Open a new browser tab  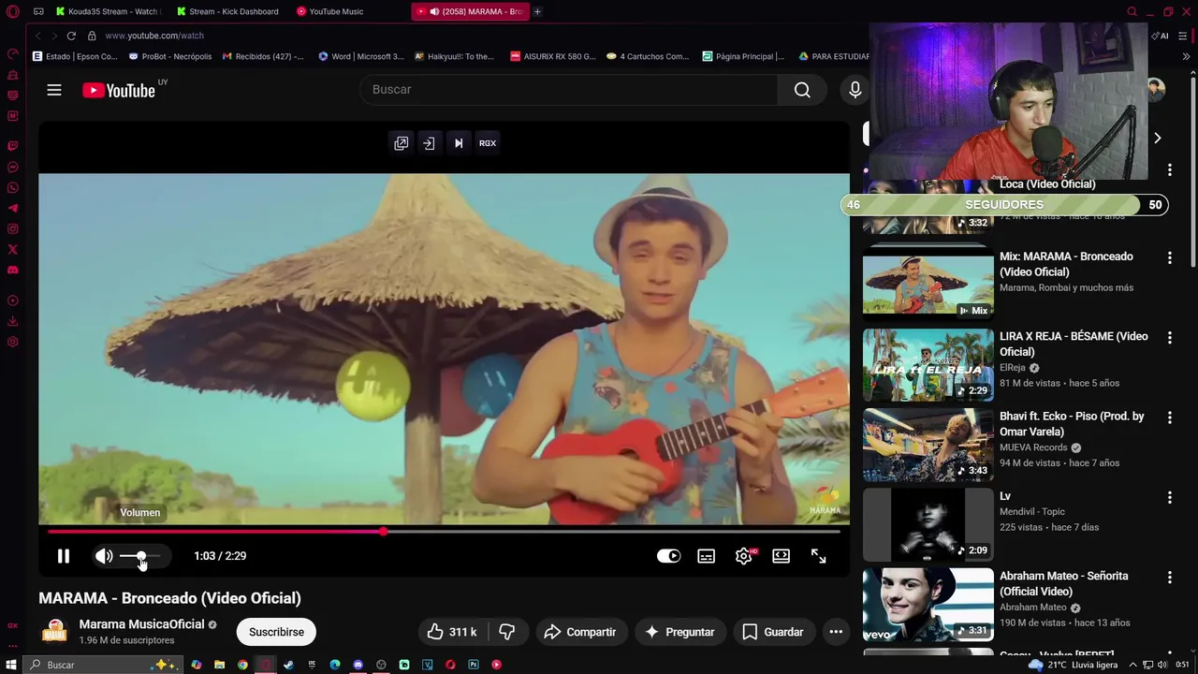(x=537, y=11)
